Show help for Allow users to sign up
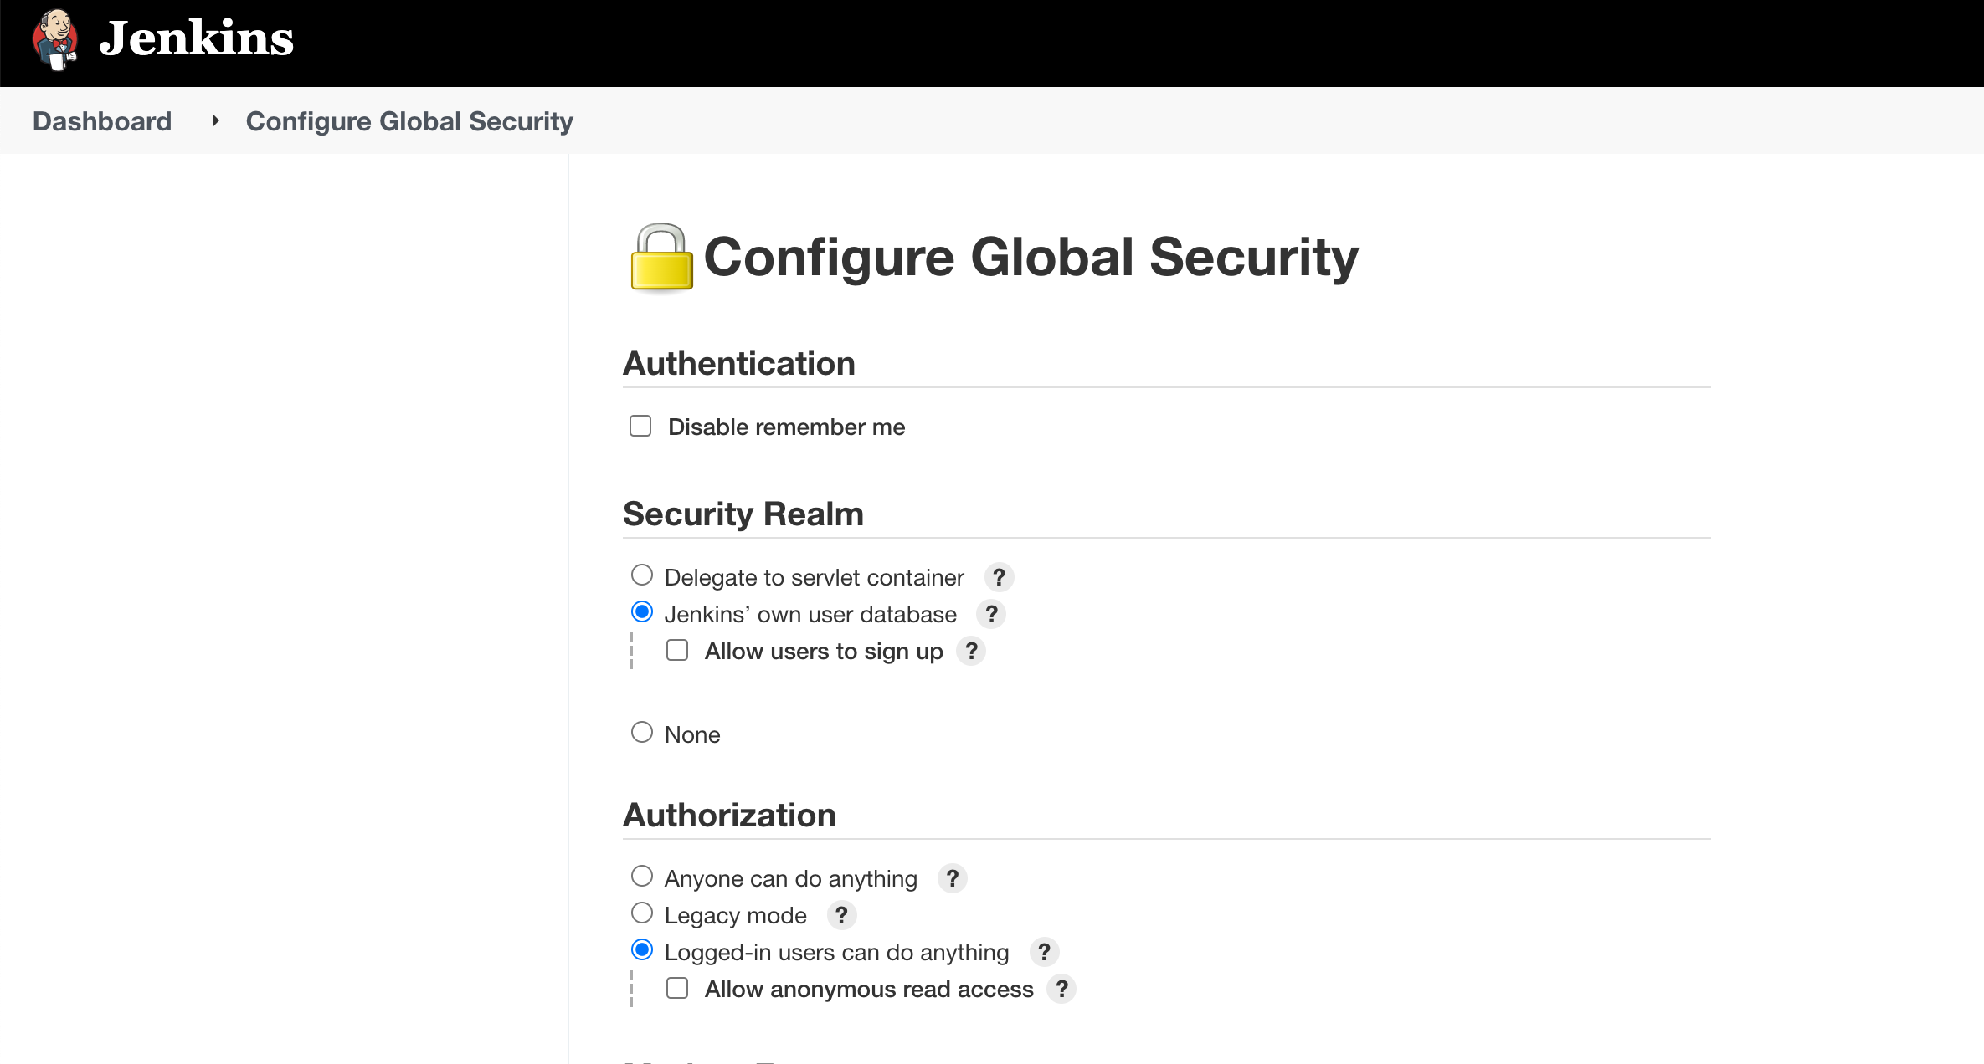 pos(971,651)
